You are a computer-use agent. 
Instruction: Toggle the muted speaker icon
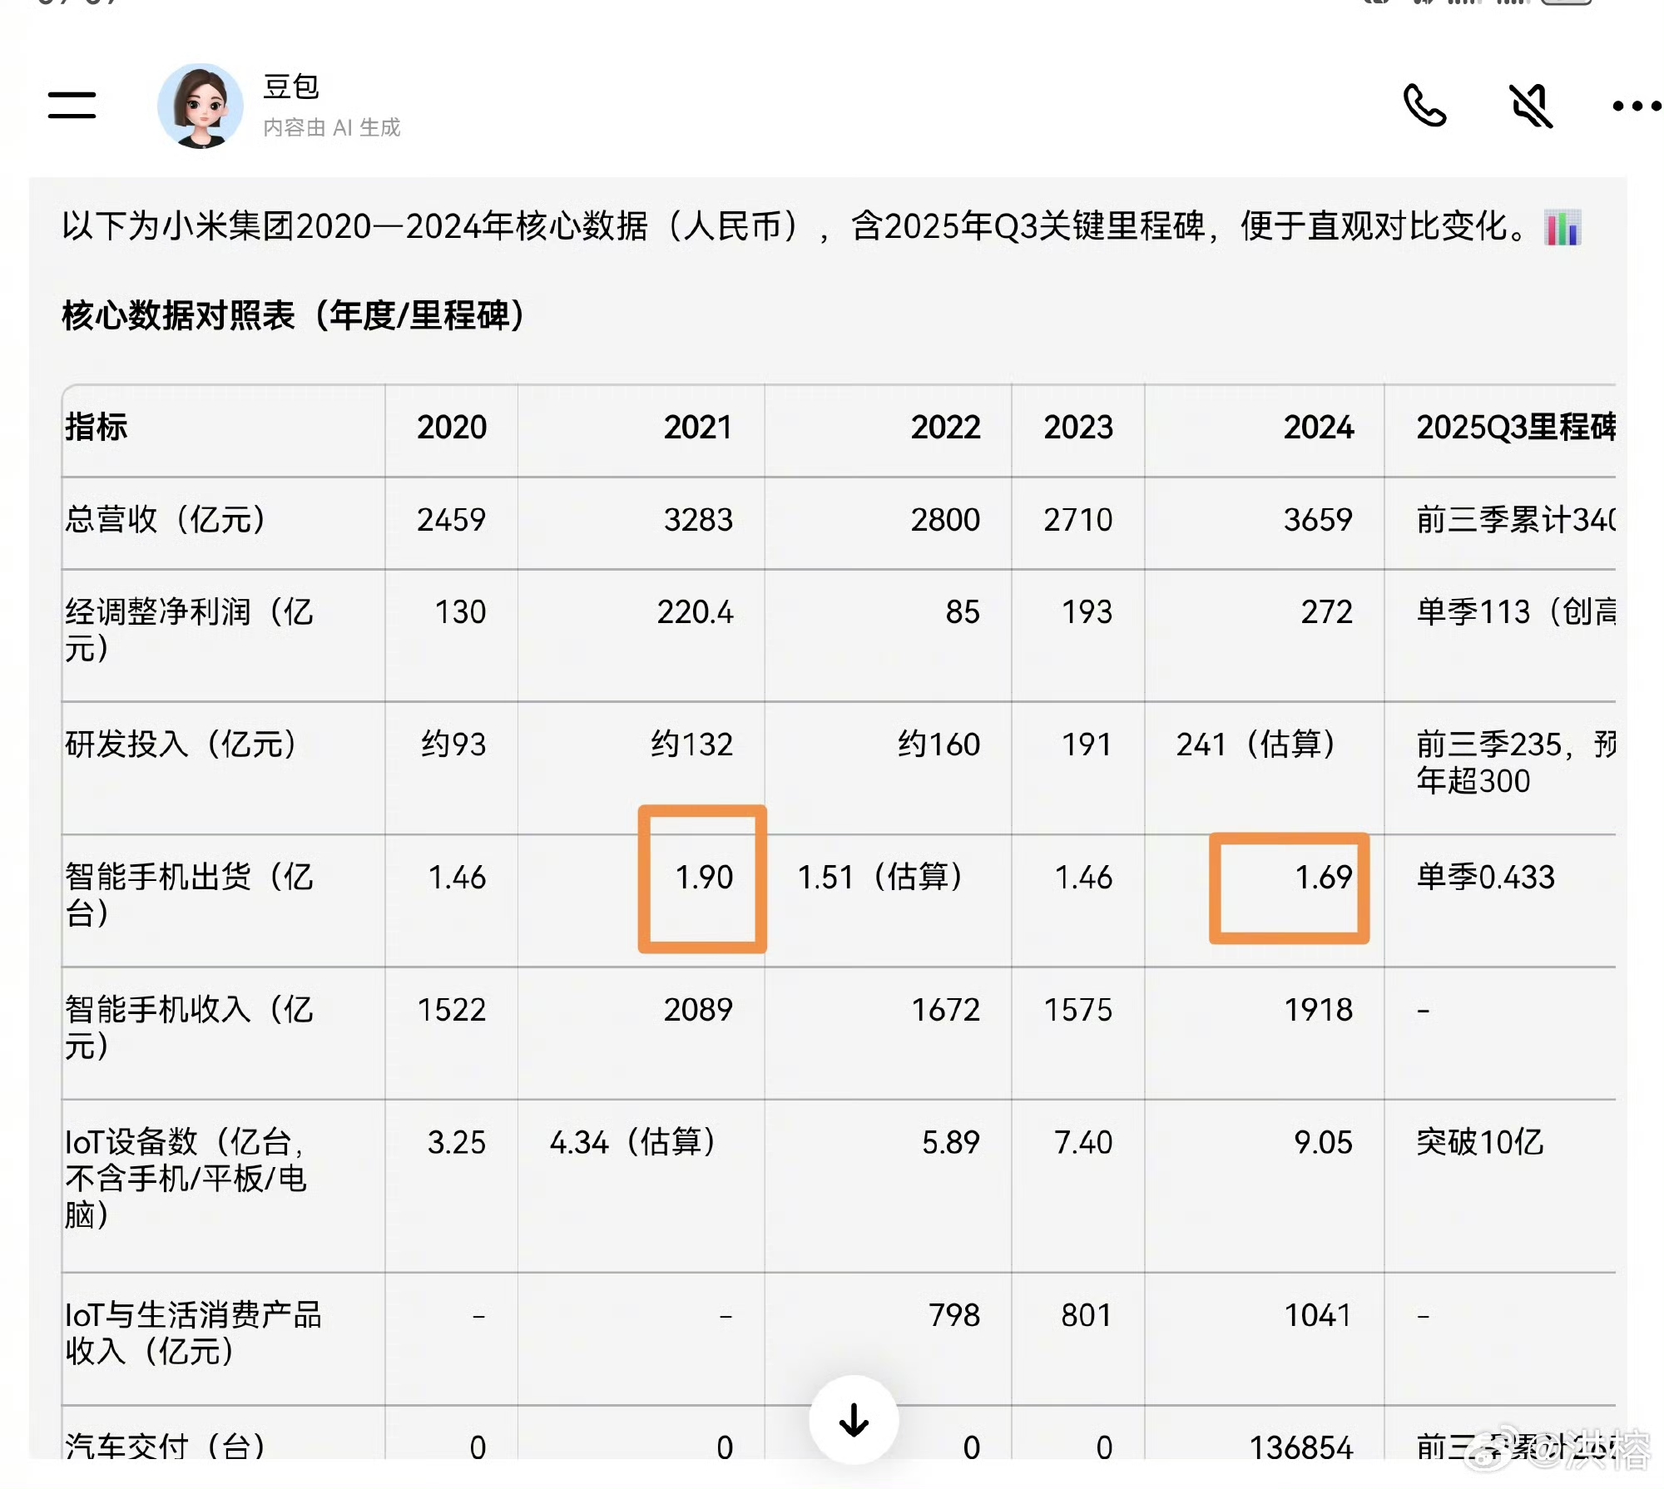coord(1531,106)
